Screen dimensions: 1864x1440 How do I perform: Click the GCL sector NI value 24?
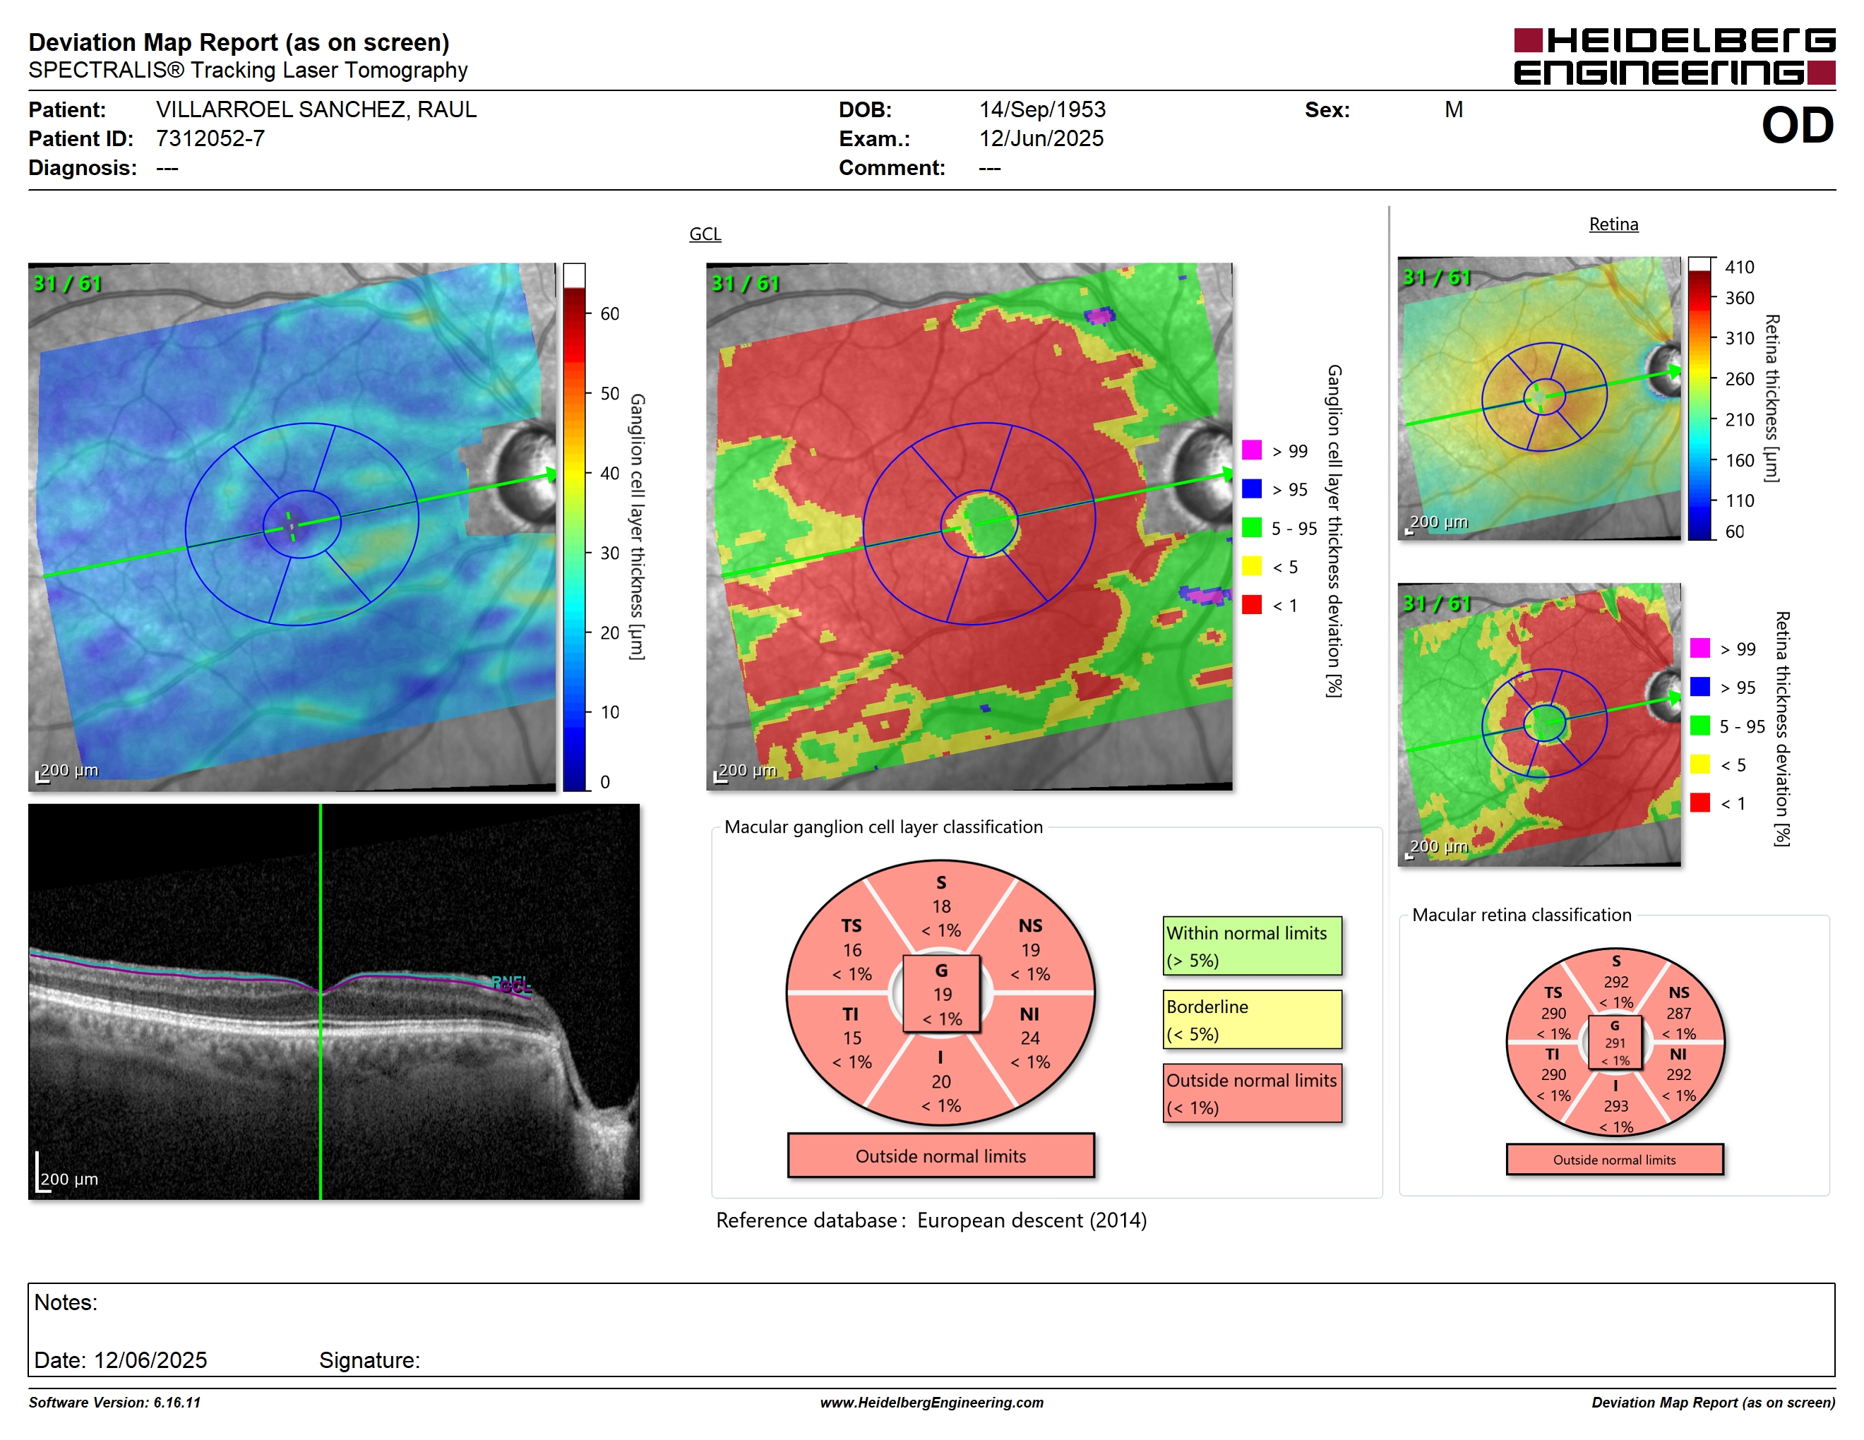[x=1030, y=1038]
